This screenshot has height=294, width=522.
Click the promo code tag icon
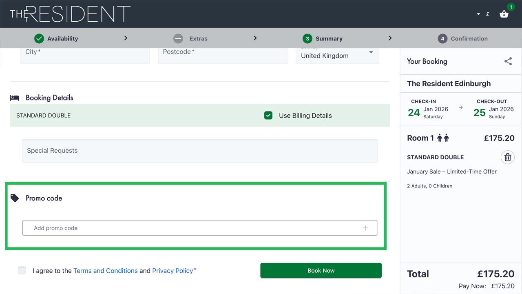15,197
